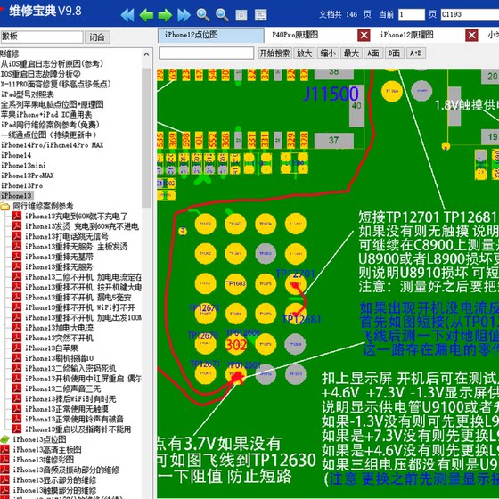The width and height of the screenshot is (499, 499).
Task: Click the 最大 maximize view button
Action: tap(351, 53)
